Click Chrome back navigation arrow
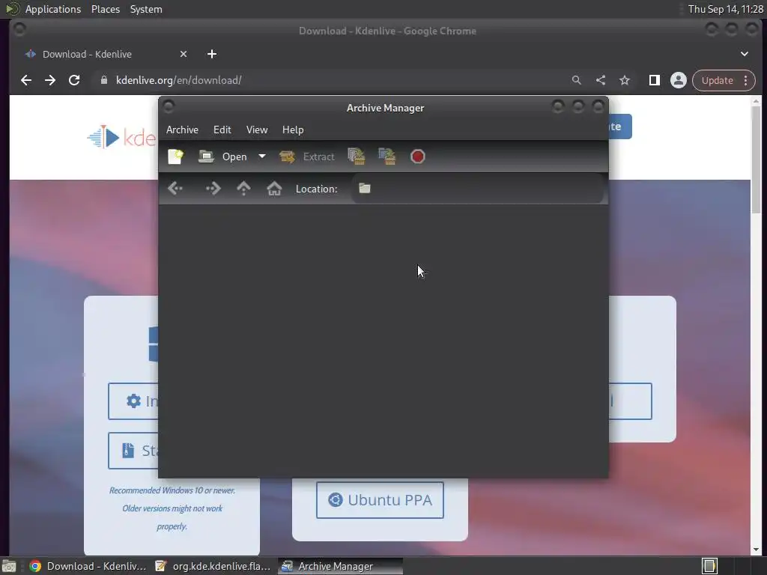 [x=26, y=80]
